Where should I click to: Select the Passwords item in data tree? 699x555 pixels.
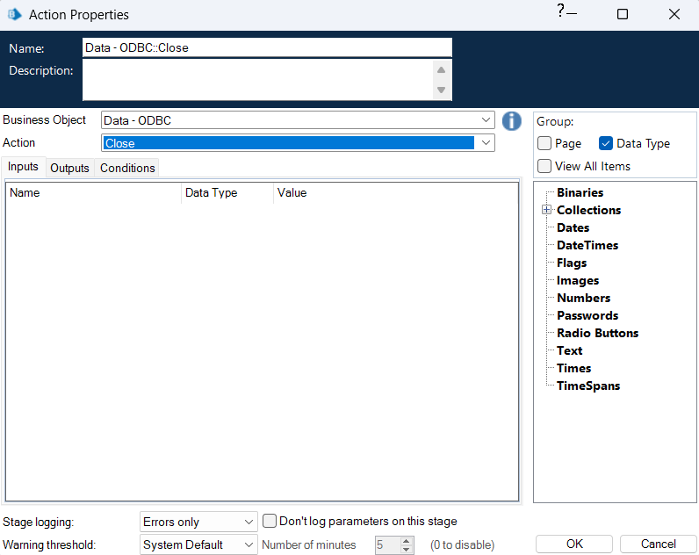587,315
